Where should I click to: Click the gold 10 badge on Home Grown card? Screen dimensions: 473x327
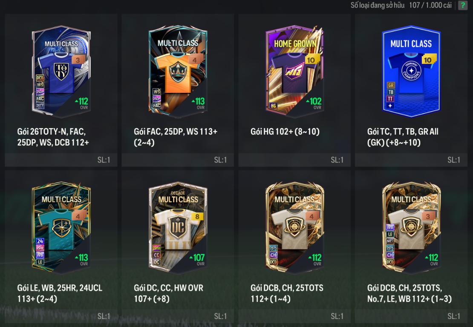pyautogui.click(x=311, y=60)
